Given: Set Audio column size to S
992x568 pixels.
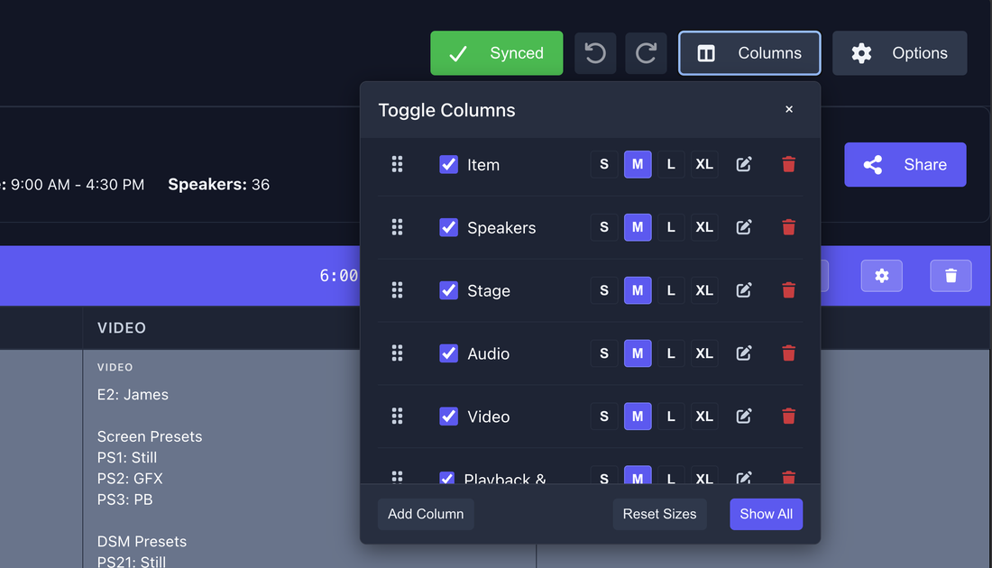Looking at the screenshot, I should [x=604, y=353].
